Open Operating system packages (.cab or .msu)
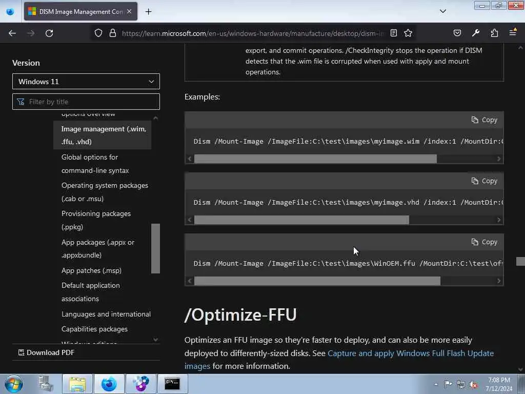Screen dimensions: 525x394 (x=105, y=192)
